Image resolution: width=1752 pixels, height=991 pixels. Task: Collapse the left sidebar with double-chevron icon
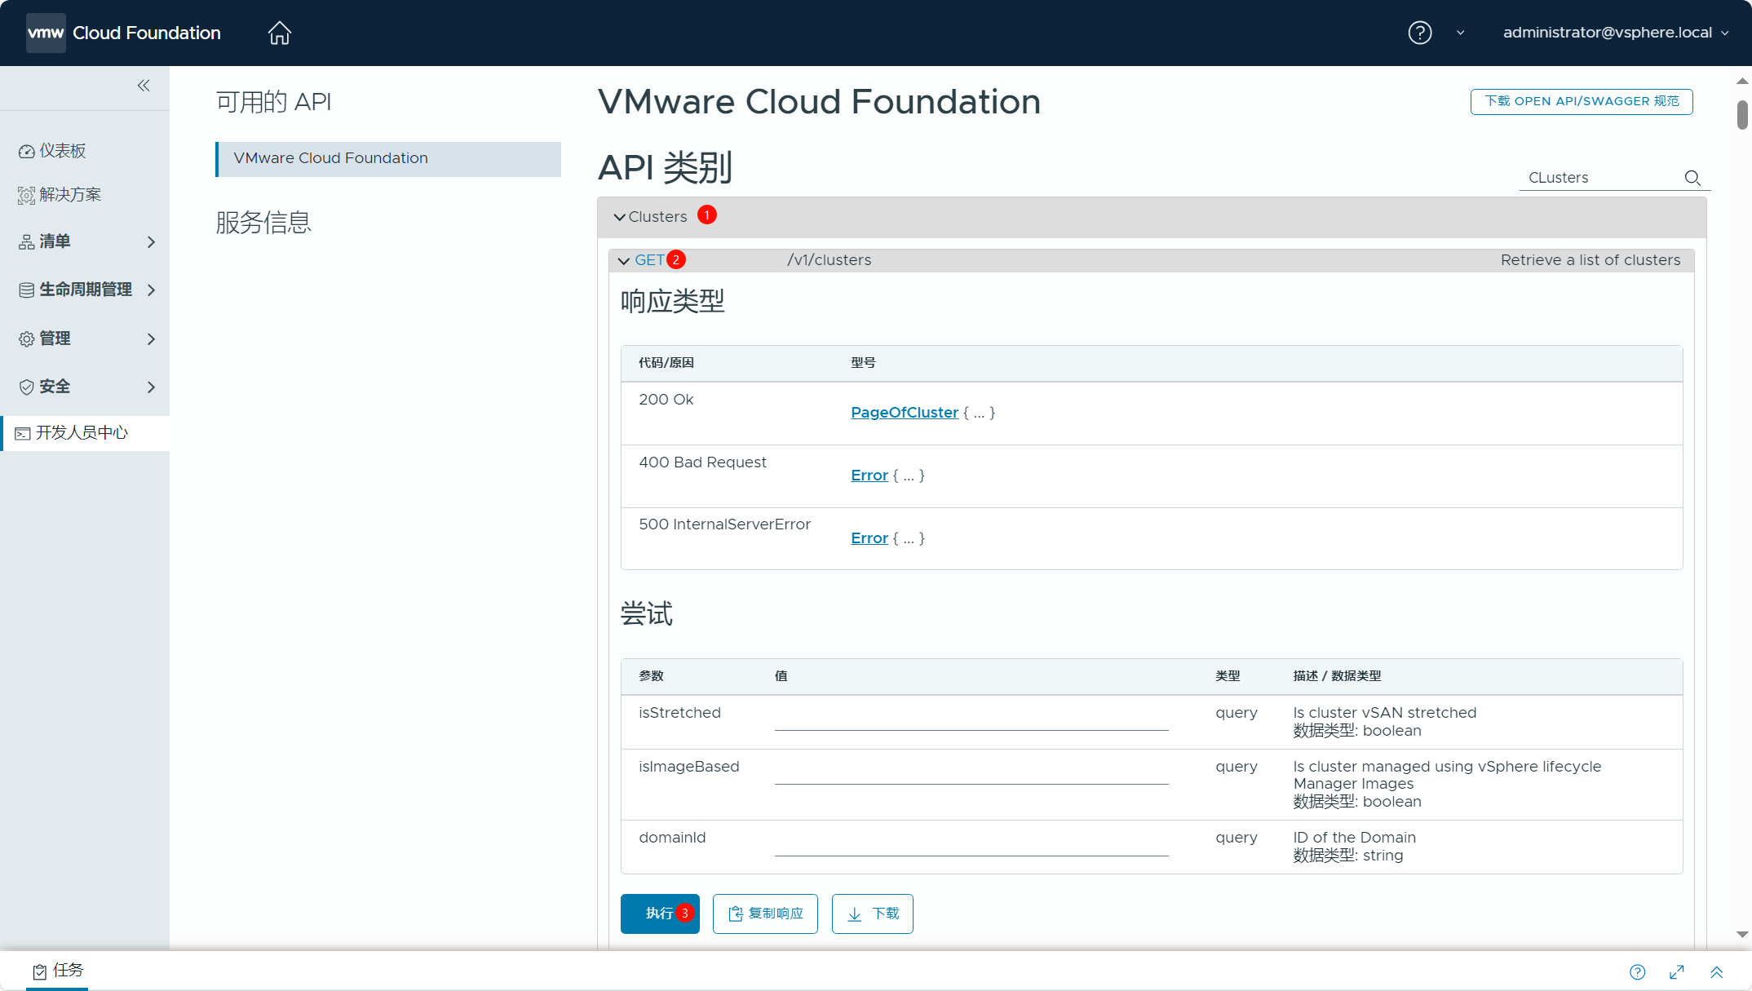pos(144,86)
